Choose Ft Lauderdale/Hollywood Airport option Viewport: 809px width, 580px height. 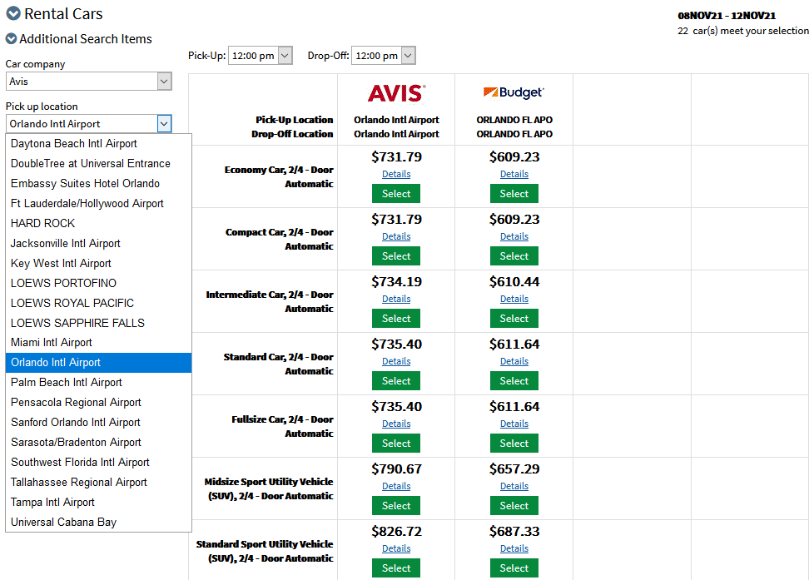pos(98,203)
